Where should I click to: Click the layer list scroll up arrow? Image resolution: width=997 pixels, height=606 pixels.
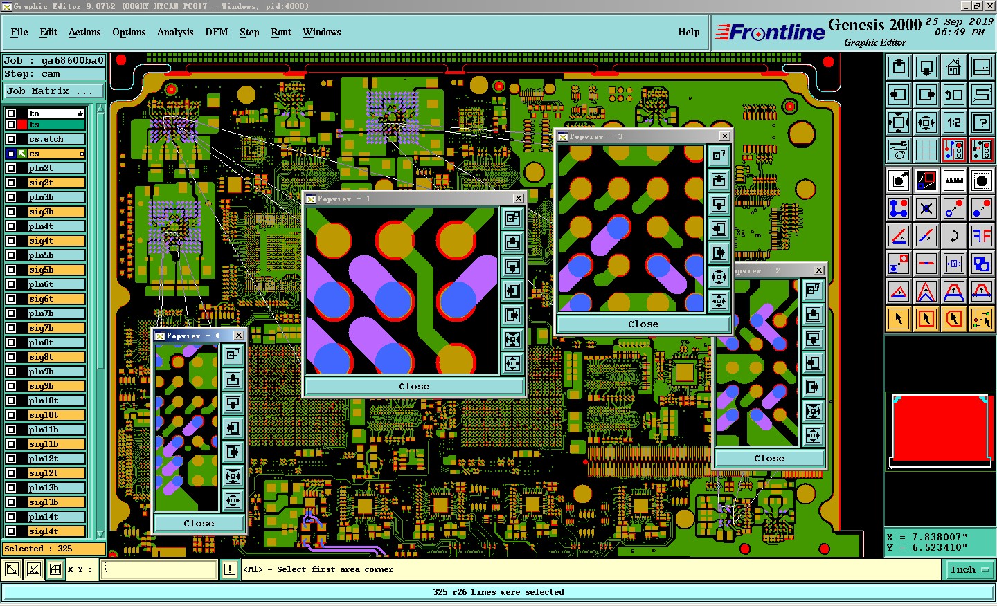click(x=101, y=108)
